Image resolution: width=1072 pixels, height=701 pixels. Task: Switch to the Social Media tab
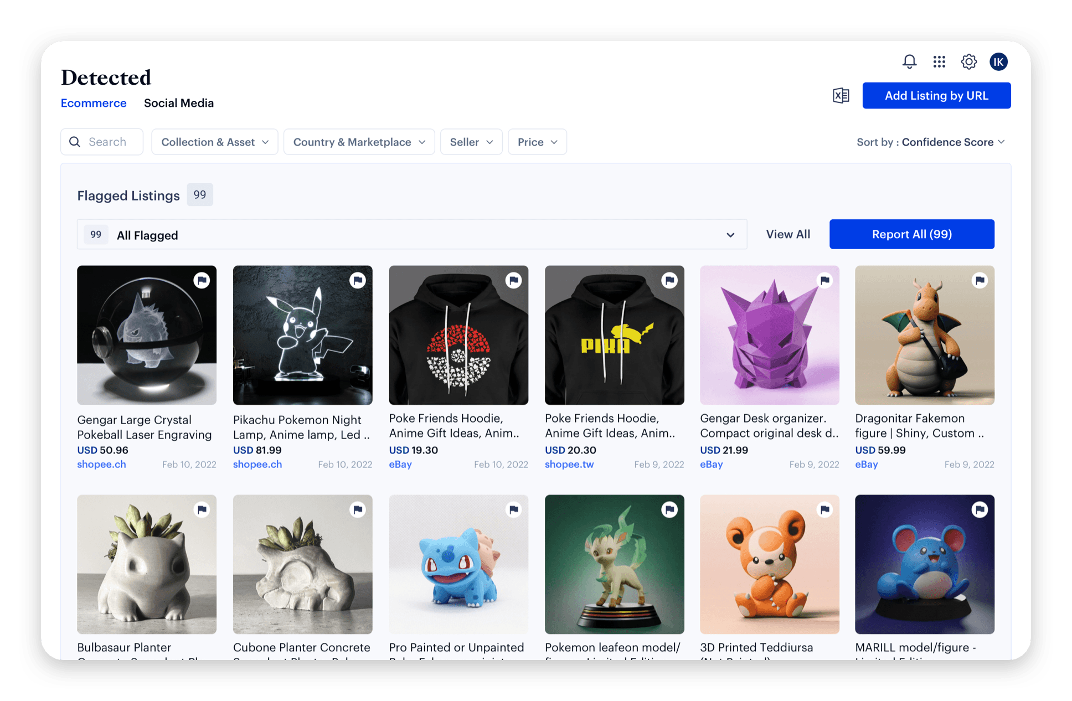178,103
